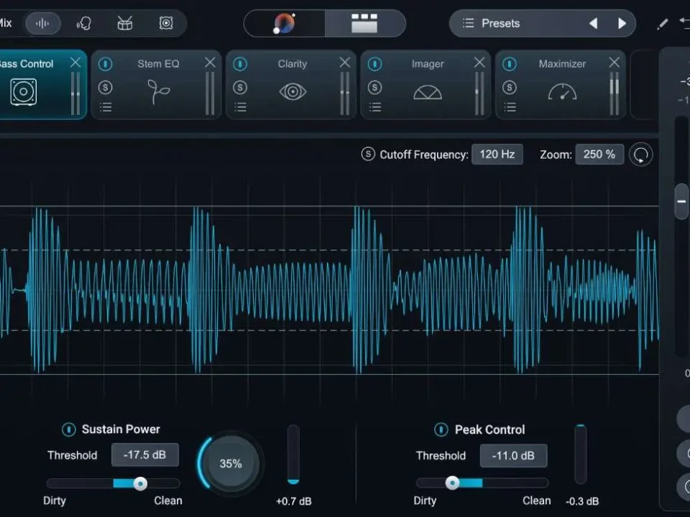Disable the Peak Control section
Image resolution: width=690 pixels, height=517 pixels.
[x=441, y=429]
